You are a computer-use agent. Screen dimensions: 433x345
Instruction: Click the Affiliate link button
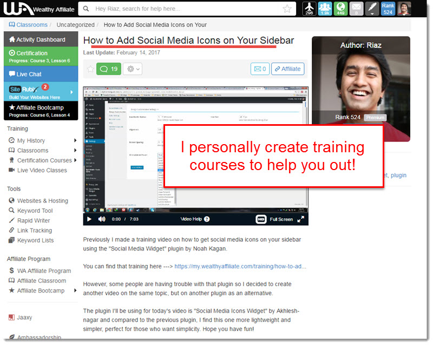(x=288, y=69)
